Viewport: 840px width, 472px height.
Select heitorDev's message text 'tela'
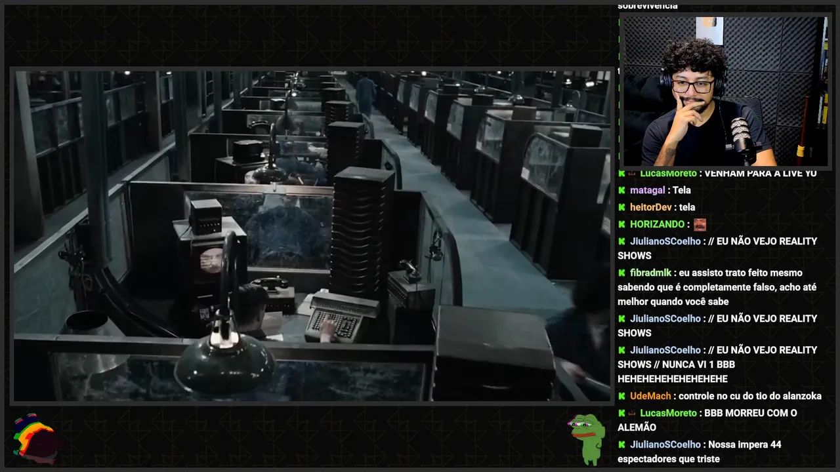[x=687, y=207]
